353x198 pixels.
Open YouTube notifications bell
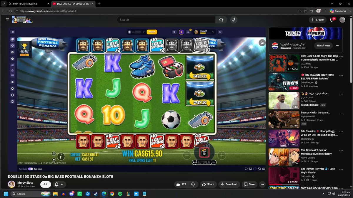tap(332, 20)
